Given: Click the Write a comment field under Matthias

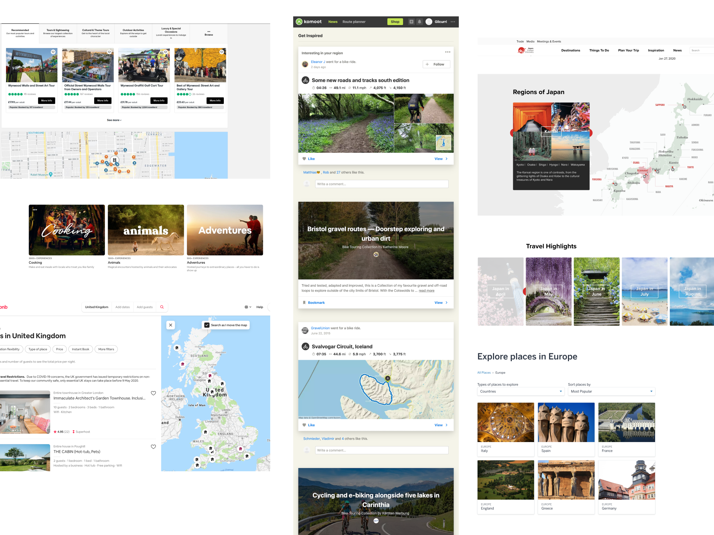Looking at the screenshot, I should point(382,184).
